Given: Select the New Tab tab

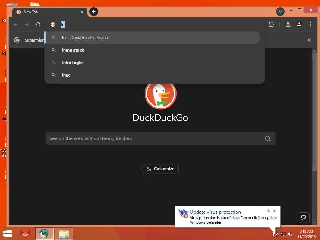Looking at the screenshot, I should click(x=50, y=12).
